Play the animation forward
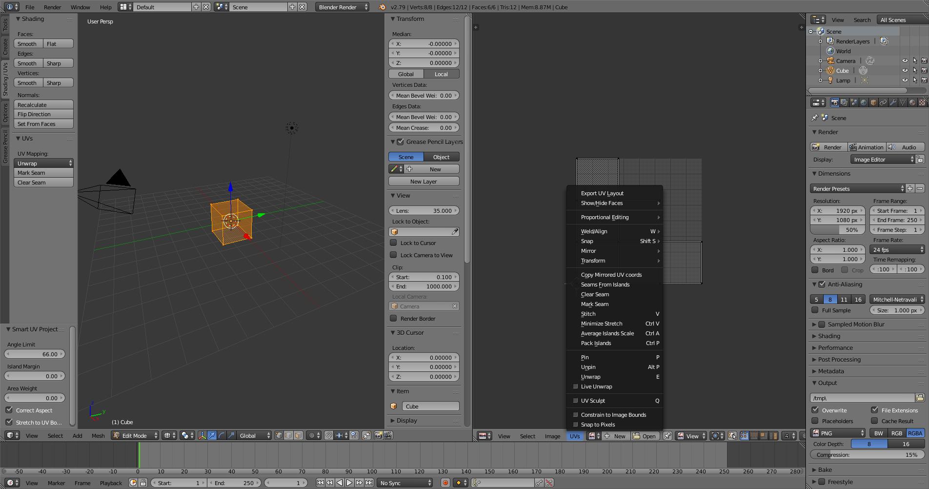This screenshot has height=489, width=929. click(349, 483)
